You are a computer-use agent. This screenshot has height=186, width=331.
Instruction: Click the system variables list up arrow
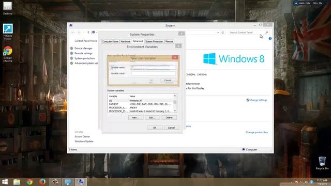coord(175,96)
